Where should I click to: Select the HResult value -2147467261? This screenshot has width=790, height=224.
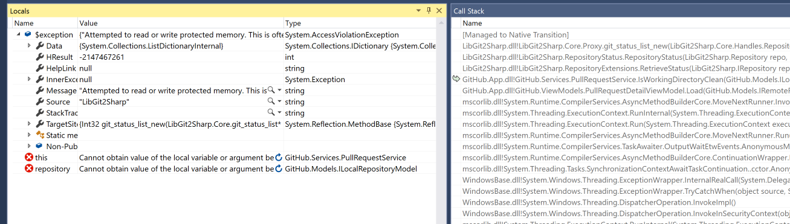pos(102,57)
